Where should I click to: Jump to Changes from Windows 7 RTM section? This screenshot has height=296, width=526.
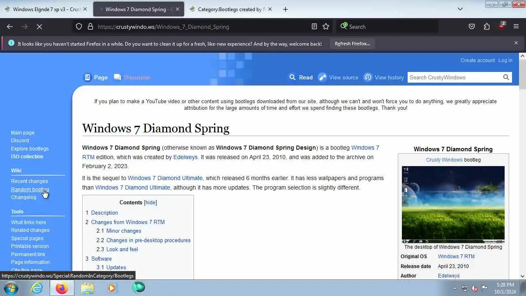point(128,222)
